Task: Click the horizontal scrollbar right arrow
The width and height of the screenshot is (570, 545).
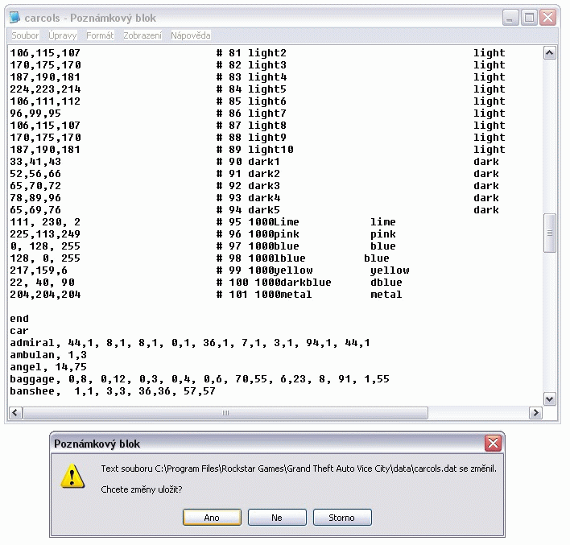Action: pos(535,413)
